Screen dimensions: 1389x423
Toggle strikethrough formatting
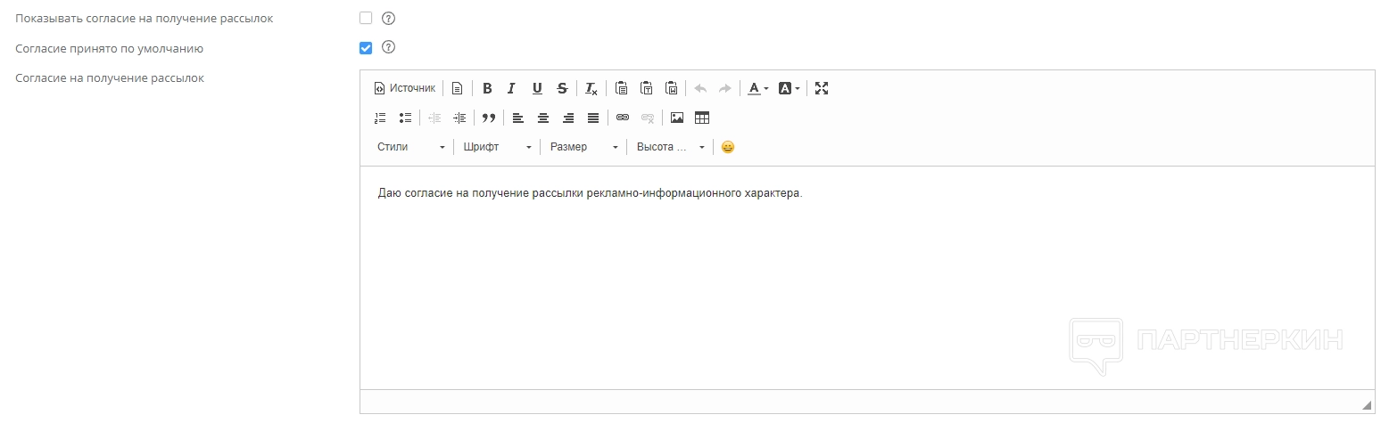562,88
